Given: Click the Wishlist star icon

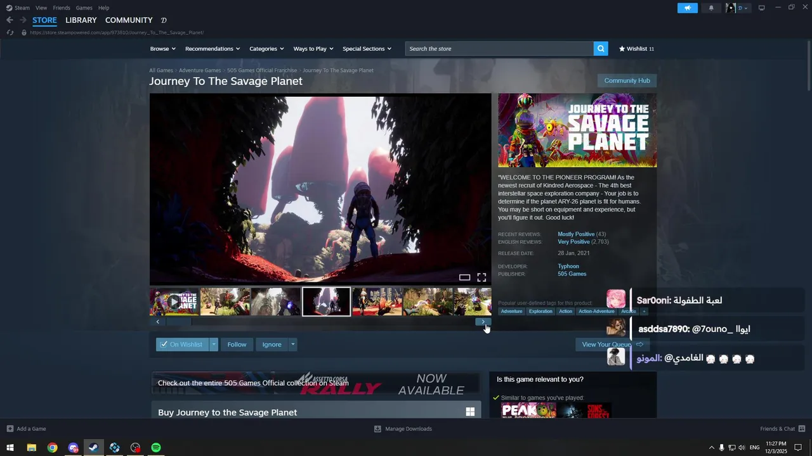Looking at the screenshot, I should [x=622, y=49].
